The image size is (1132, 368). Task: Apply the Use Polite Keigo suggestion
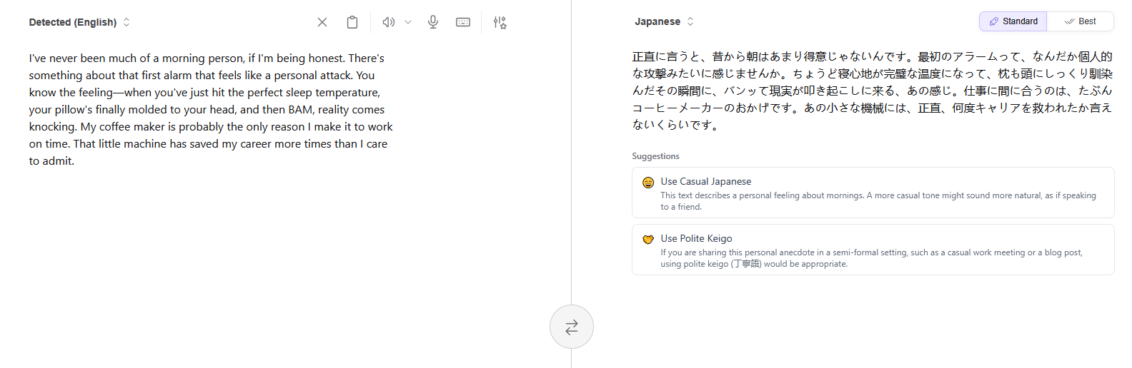tap(696, 238)
